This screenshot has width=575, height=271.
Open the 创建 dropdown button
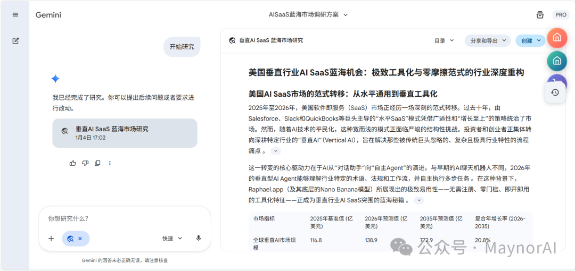click(530, 40)
